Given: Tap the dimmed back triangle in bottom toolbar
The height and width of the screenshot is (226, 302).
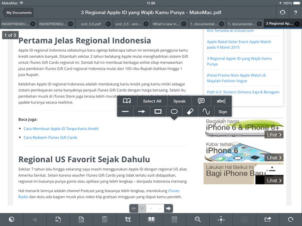Looking at the screenshot, I should [x=35, y=220].
